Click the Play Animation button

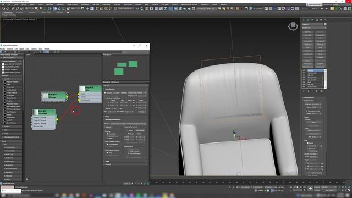tap(298, 187)
